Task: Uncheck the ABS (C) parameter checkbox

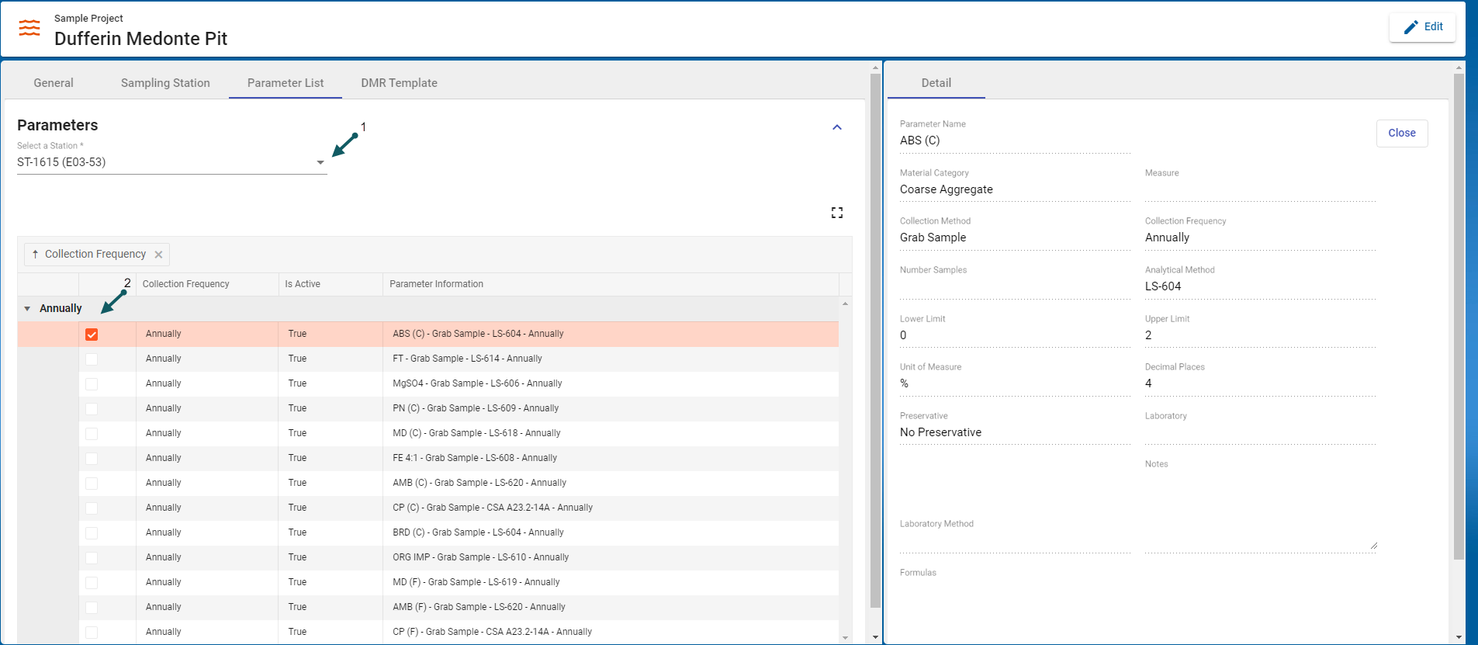Action: point(92,335)
